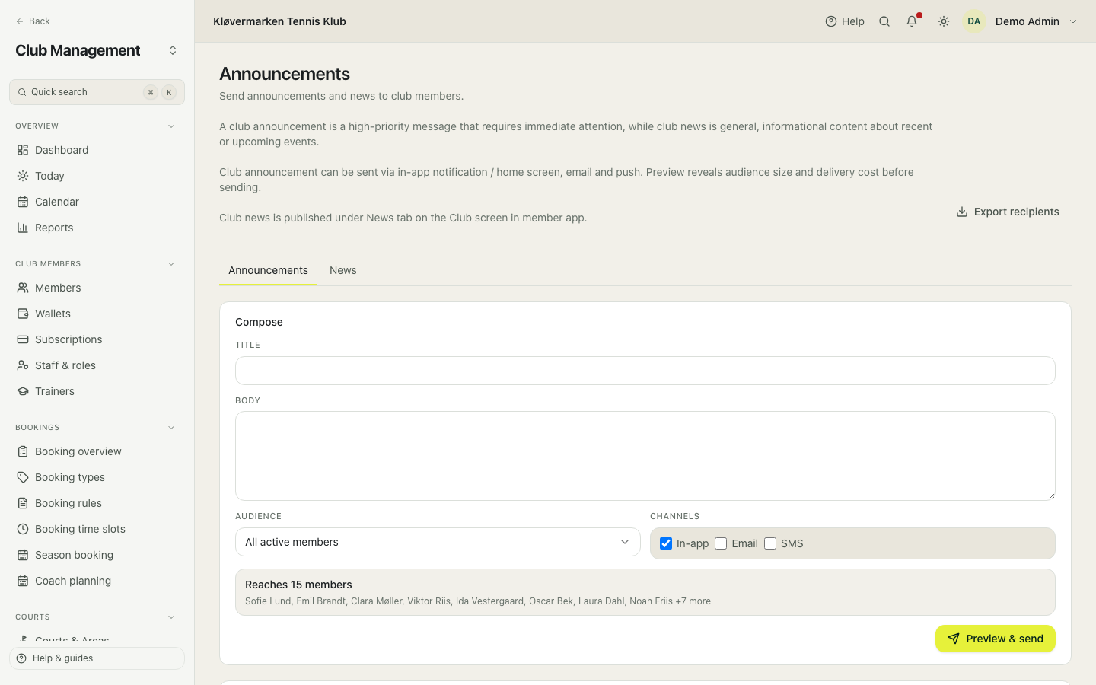Image resolution: width=1096 pixels, height=685 pixels.
Task: Click the Trainers graduation cap icon
Action: pyautogui.click(x=23, y=391)
